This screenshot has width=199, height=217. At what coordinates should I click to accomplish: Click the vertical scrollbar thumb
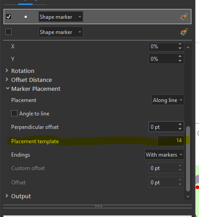point(188,159)
